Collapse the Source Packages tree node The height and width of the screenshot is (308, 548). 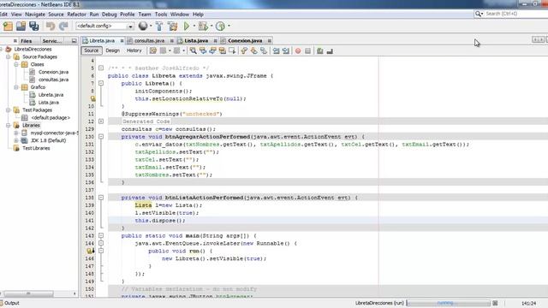pyautogui.click(x=8, y=57)
